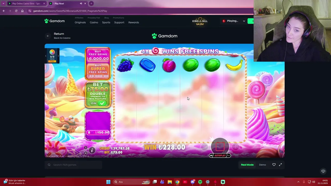Mute the Play Now! tab audio
The image size is (331, 186).
pyautogui.click(x=81, y=4)
